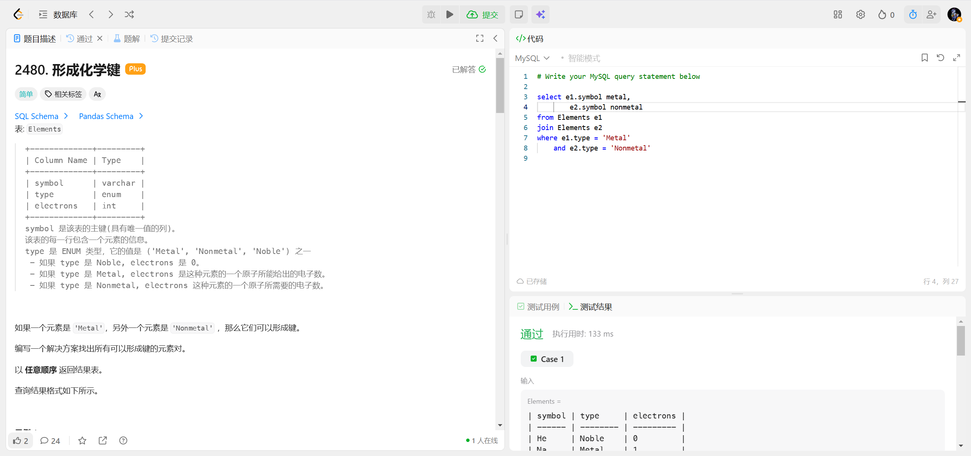
Task: Submit the solution with 提交 button
Action: point(482,14)
